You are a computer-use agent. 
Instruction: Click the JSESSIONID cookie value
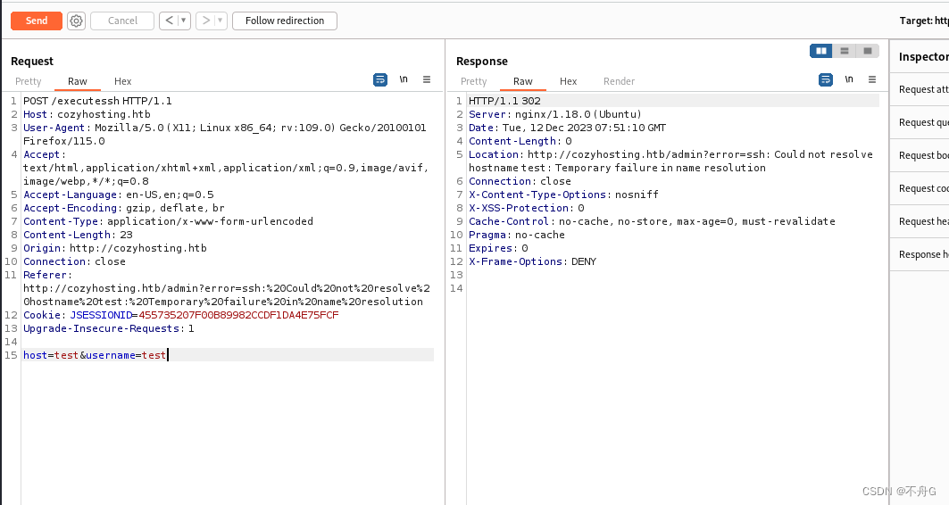coord(238,315)
